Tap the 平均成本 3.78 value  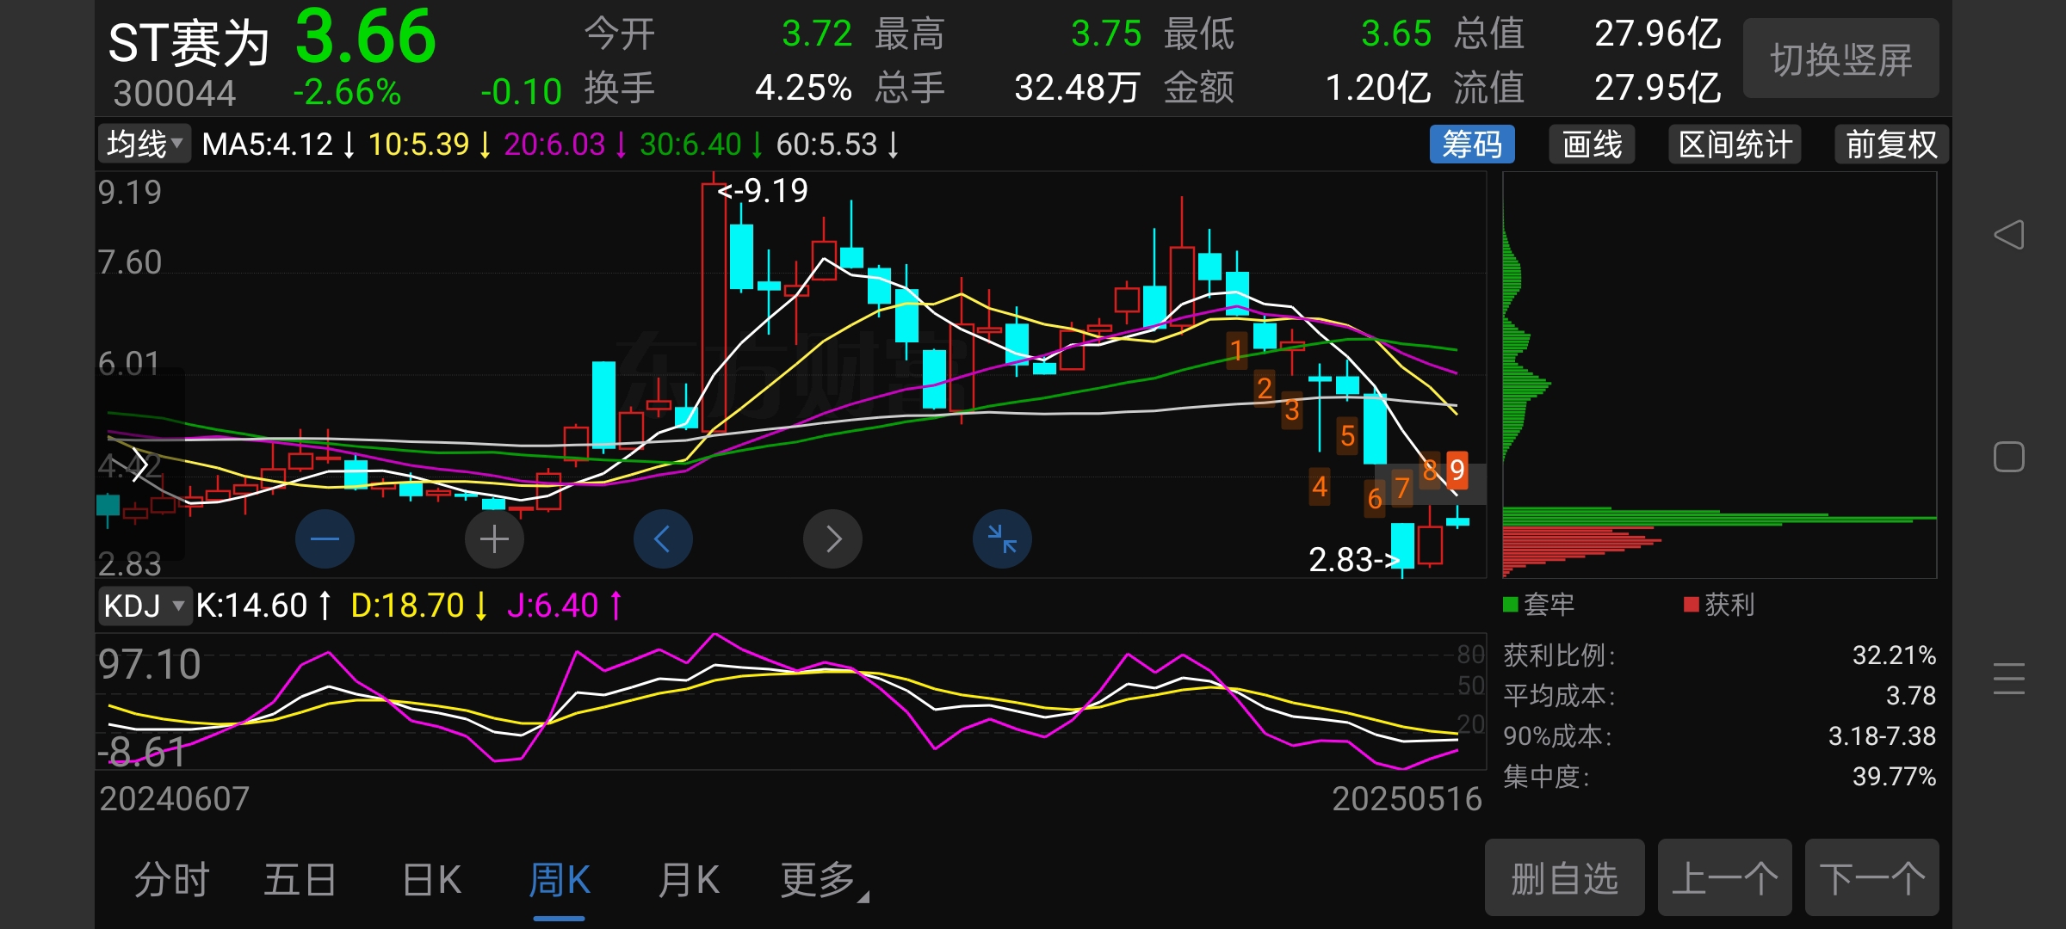coord(1910,695)
